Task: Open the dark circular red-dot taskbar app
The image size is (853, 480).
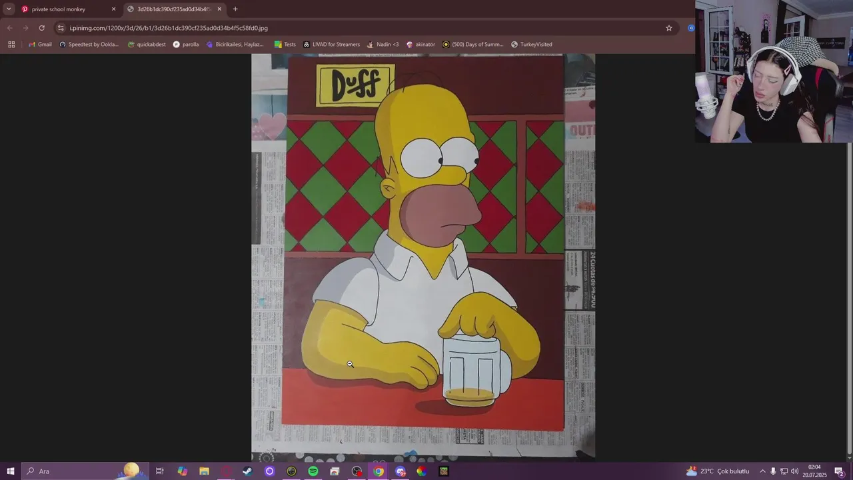Action: point(357,471)
